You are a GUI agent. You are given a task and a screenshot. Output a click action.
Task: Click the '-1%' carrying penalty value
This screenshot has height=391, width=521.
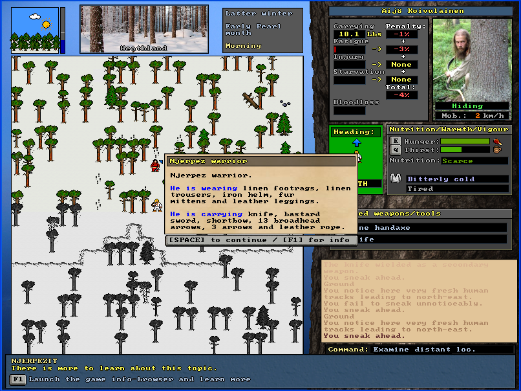tap(401, 34)
